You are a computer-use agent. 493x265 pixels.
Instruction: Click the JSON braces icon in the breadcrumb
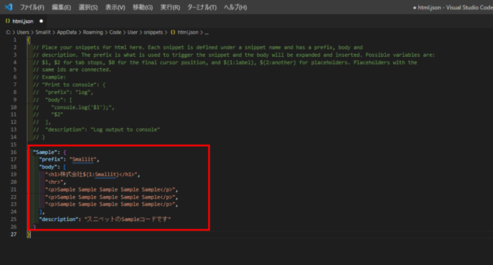(173, 31)
